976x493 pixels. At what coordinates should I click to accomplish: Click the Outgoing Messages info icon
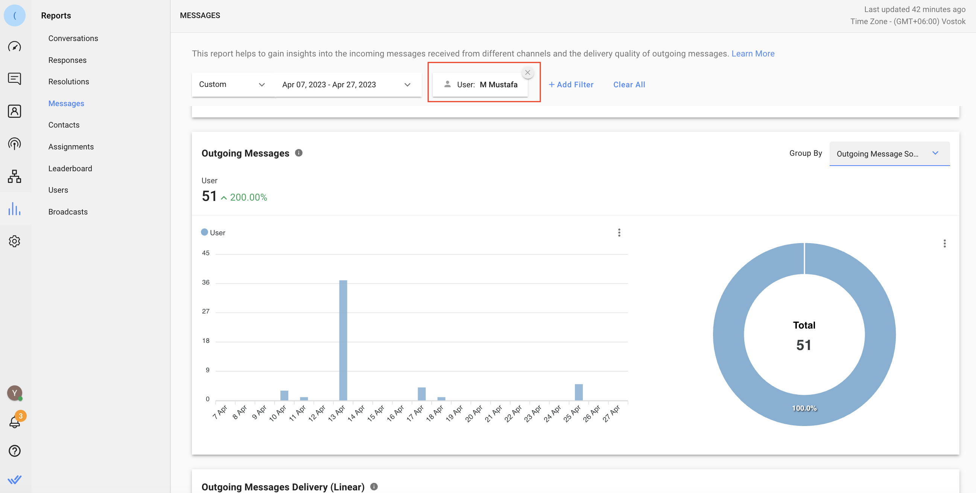coord(299,153)
